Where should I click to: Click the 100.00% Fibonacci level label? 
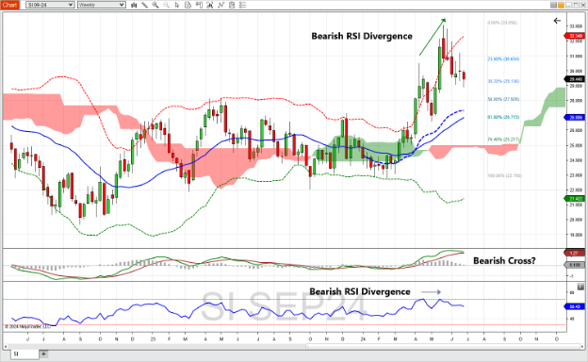[x=504, y=175]
